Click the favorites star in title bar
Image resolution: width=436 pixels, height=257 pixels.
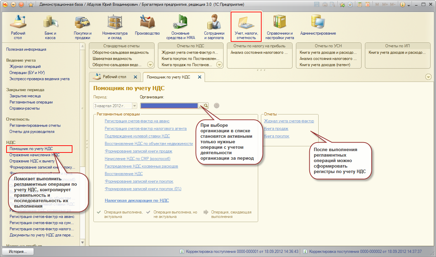tap(31, 5)
